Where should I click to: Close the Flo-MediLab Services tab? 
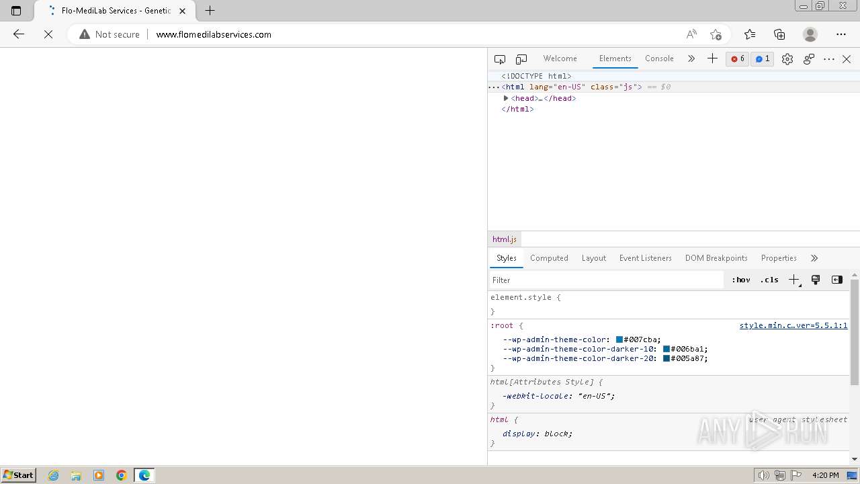pyautogui.click(x=183, y=11)
